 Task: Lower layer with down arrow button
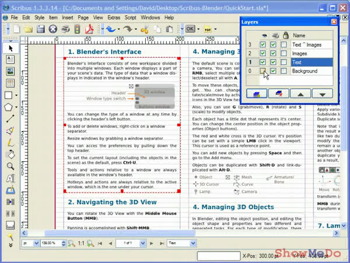[323, 94]
